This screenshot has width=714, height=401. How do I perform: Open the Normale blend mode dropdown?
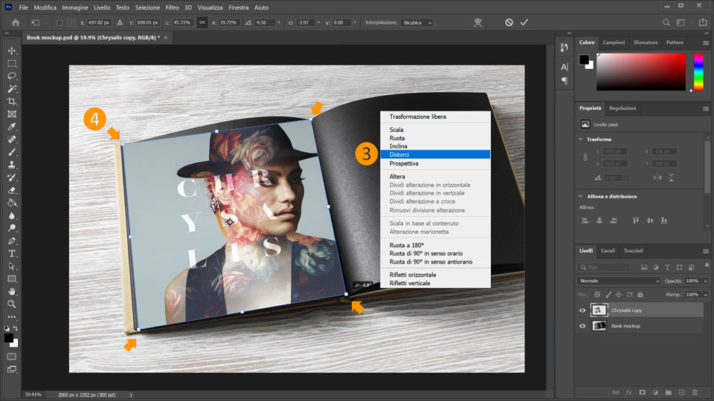coord(618,281)
